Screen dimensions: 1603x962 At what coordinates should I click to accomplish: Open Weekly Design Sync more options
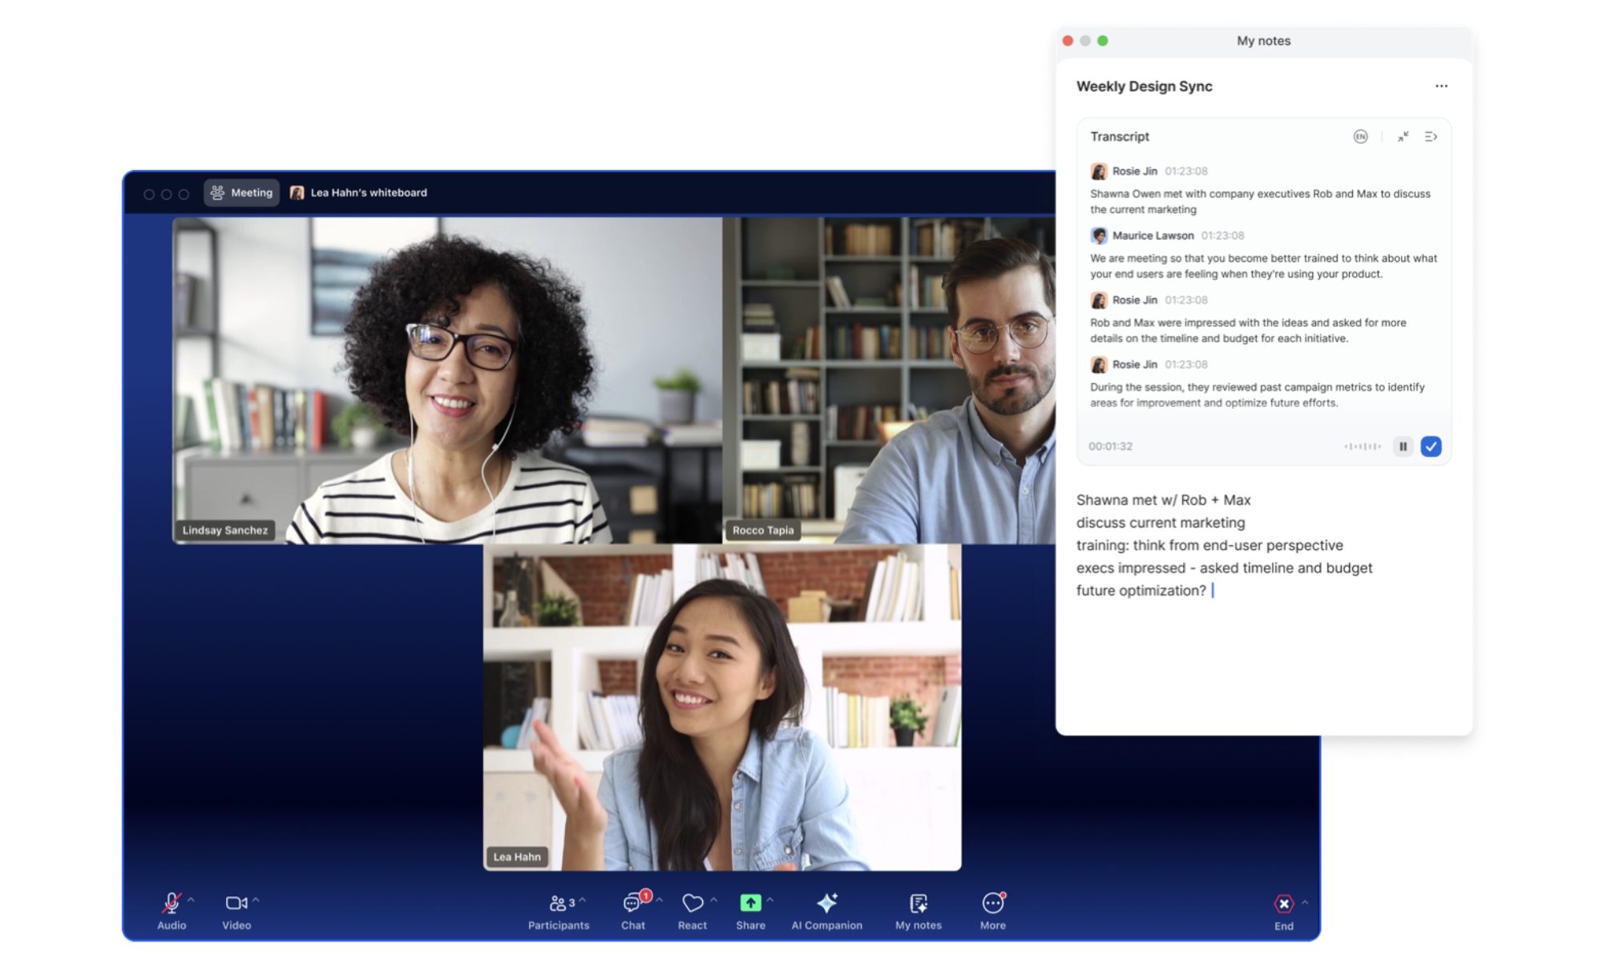pyautogui.click(x=1441, y=86)
